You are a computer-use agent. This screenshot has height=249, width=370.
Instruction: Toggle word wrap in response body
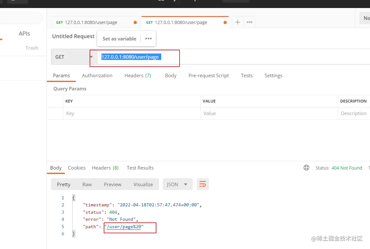pyautogui.click(x=203, y=184)
